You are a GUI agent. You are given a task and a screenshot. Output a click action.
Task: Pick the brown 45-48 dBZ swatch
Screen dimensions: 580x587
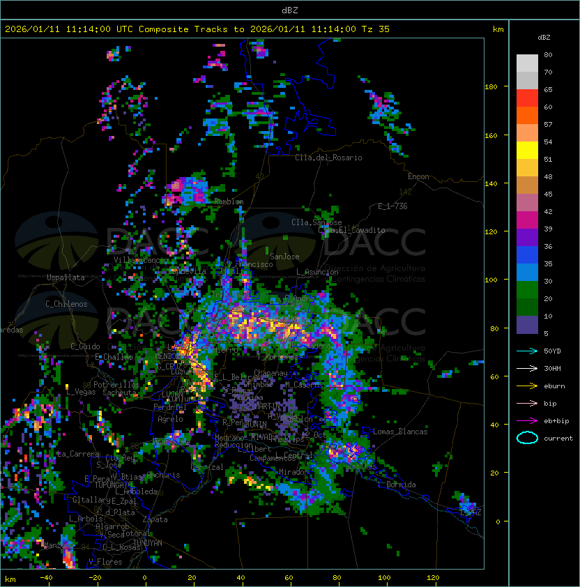point(527,185)
